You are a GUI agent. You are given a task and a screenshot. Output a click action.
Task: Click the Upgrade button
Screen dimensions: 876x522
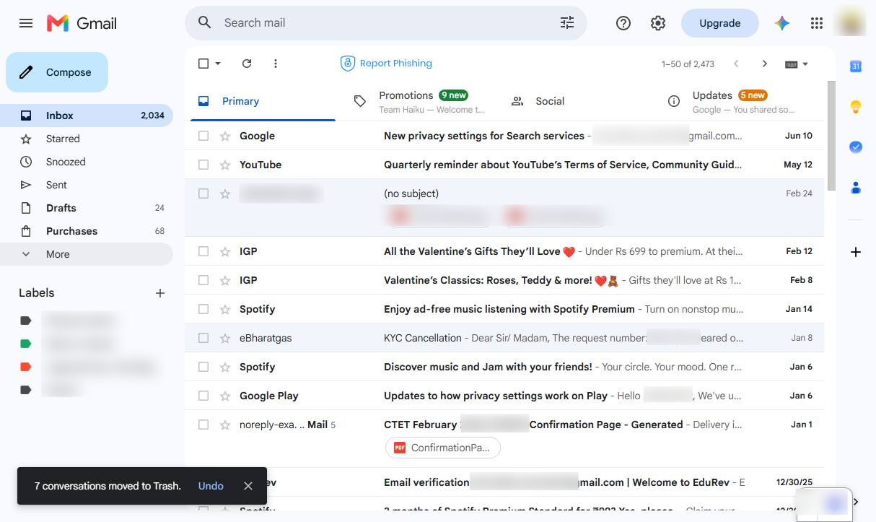(x=719, y=23)
